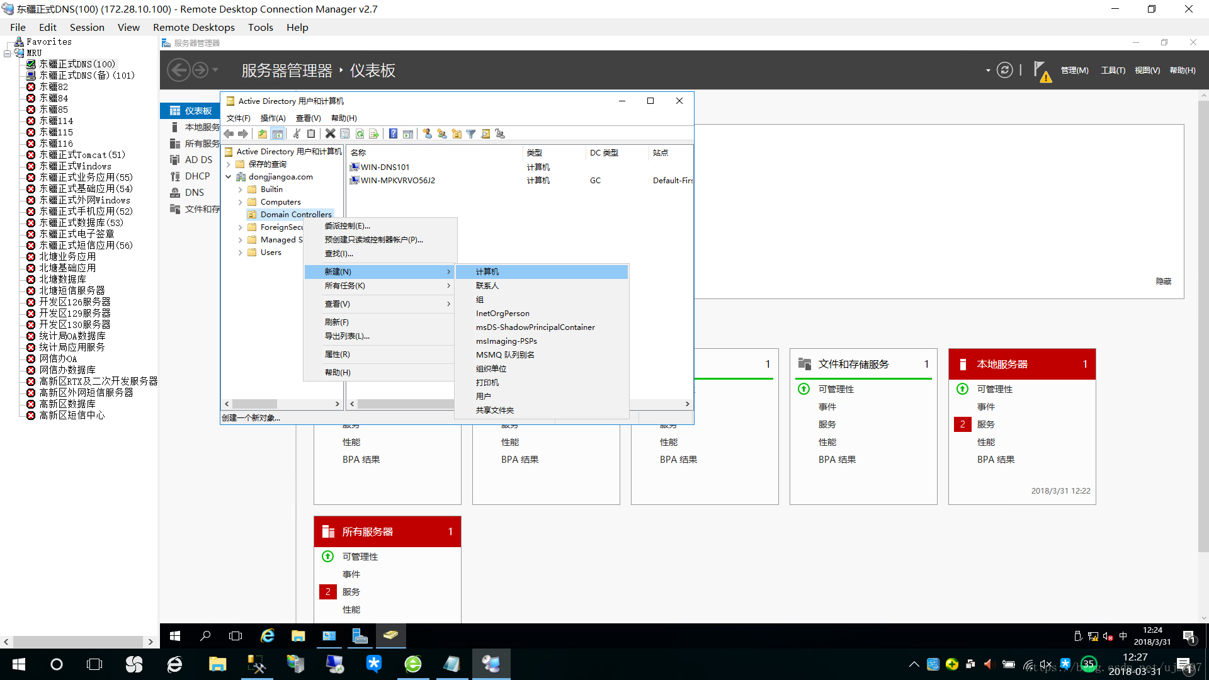Click the Forward arrow in AD toolbar

coord(243,133)
